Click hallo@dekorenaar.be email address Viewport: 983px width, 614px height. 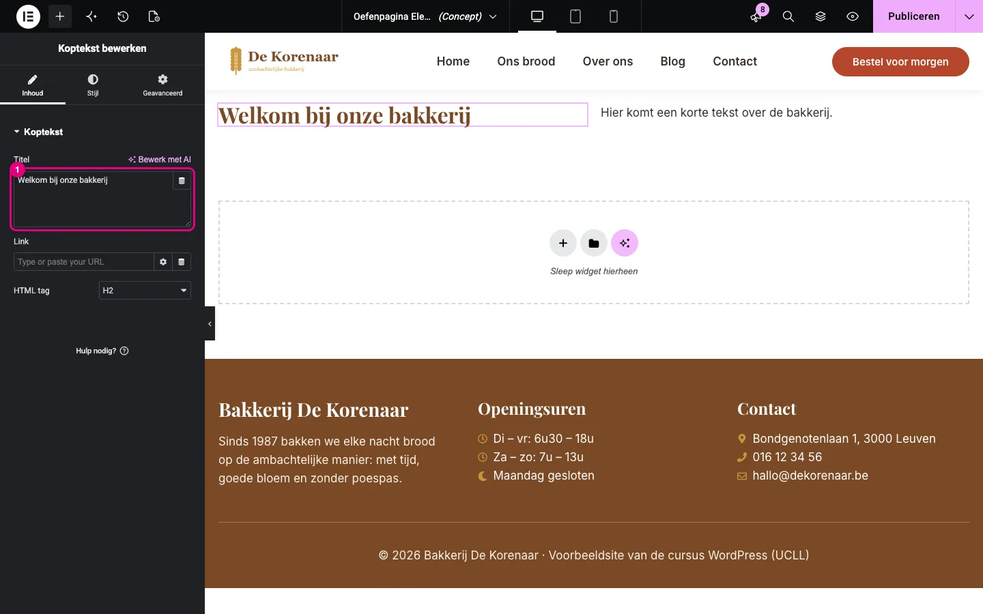[x=803, y=476]
